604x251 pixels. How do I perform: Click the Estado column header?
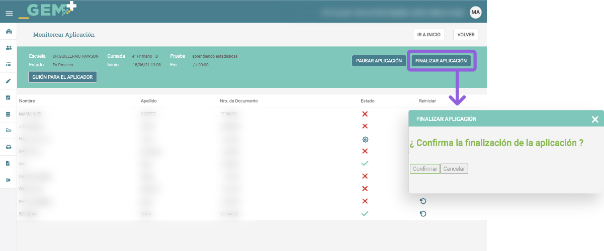(368, 101)
